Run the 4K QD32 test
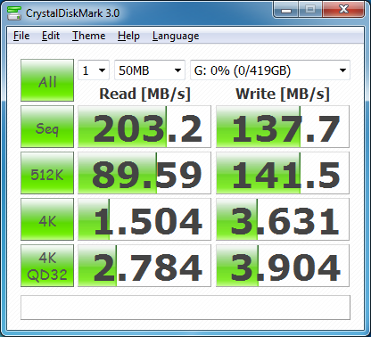 [x=47, y=266]
